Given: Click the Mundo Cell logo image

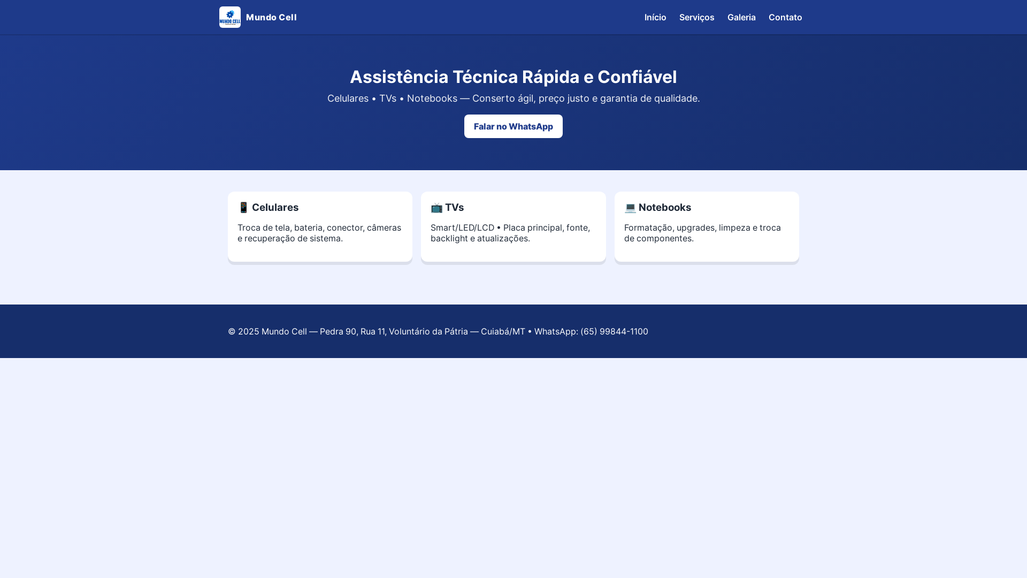Looking at the screenshot, I should [x=230, y=17].
